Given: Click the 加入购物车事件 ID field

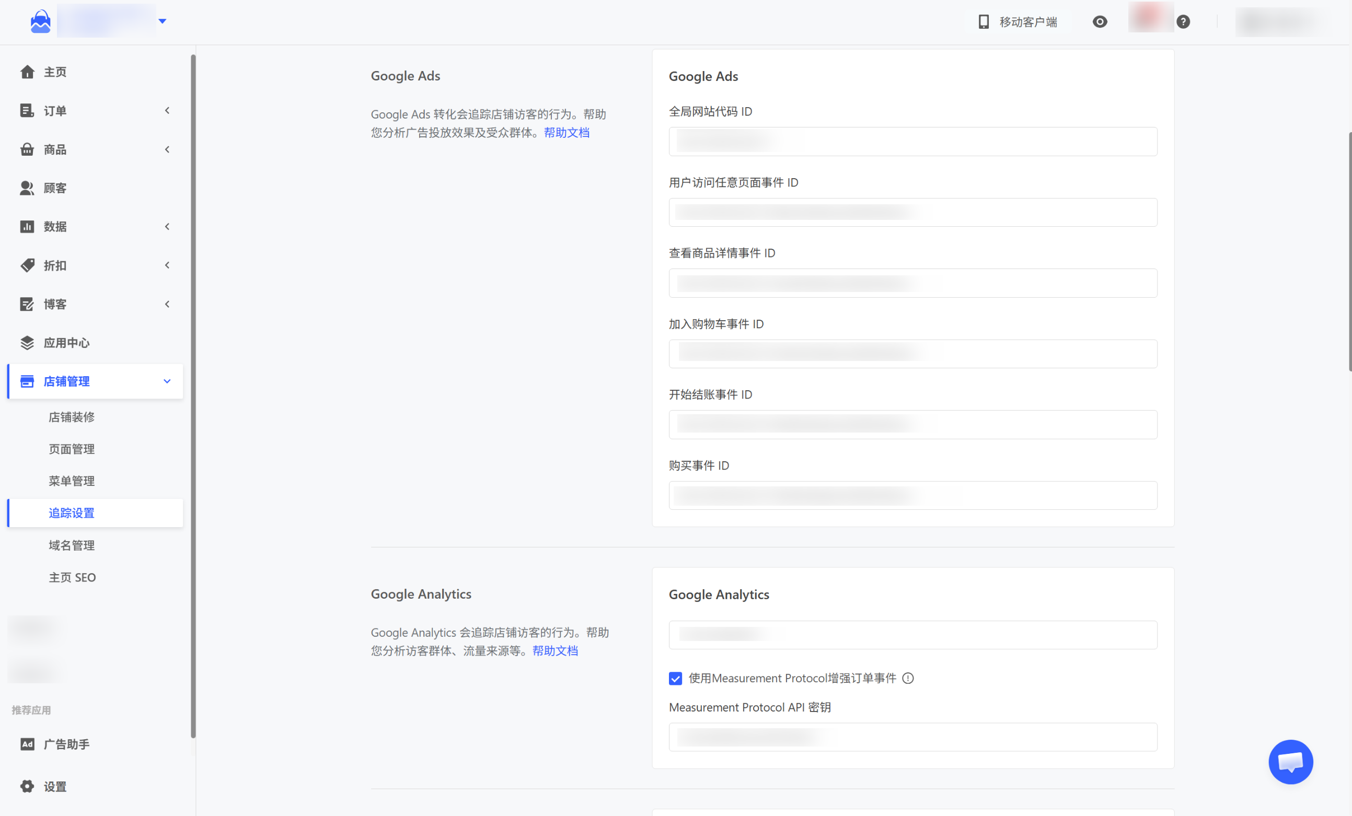Looking at the screenshot, I should coord(913,354).
